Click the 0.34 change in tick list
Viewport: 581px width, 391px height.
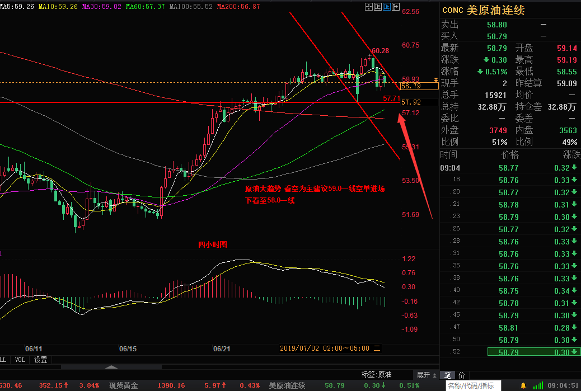tap(562, 291)
